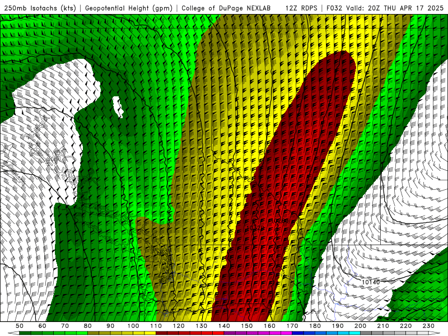Click the 50 value on the color scale
The width and height of the screenshot is (448, 336).
[20, 326]
